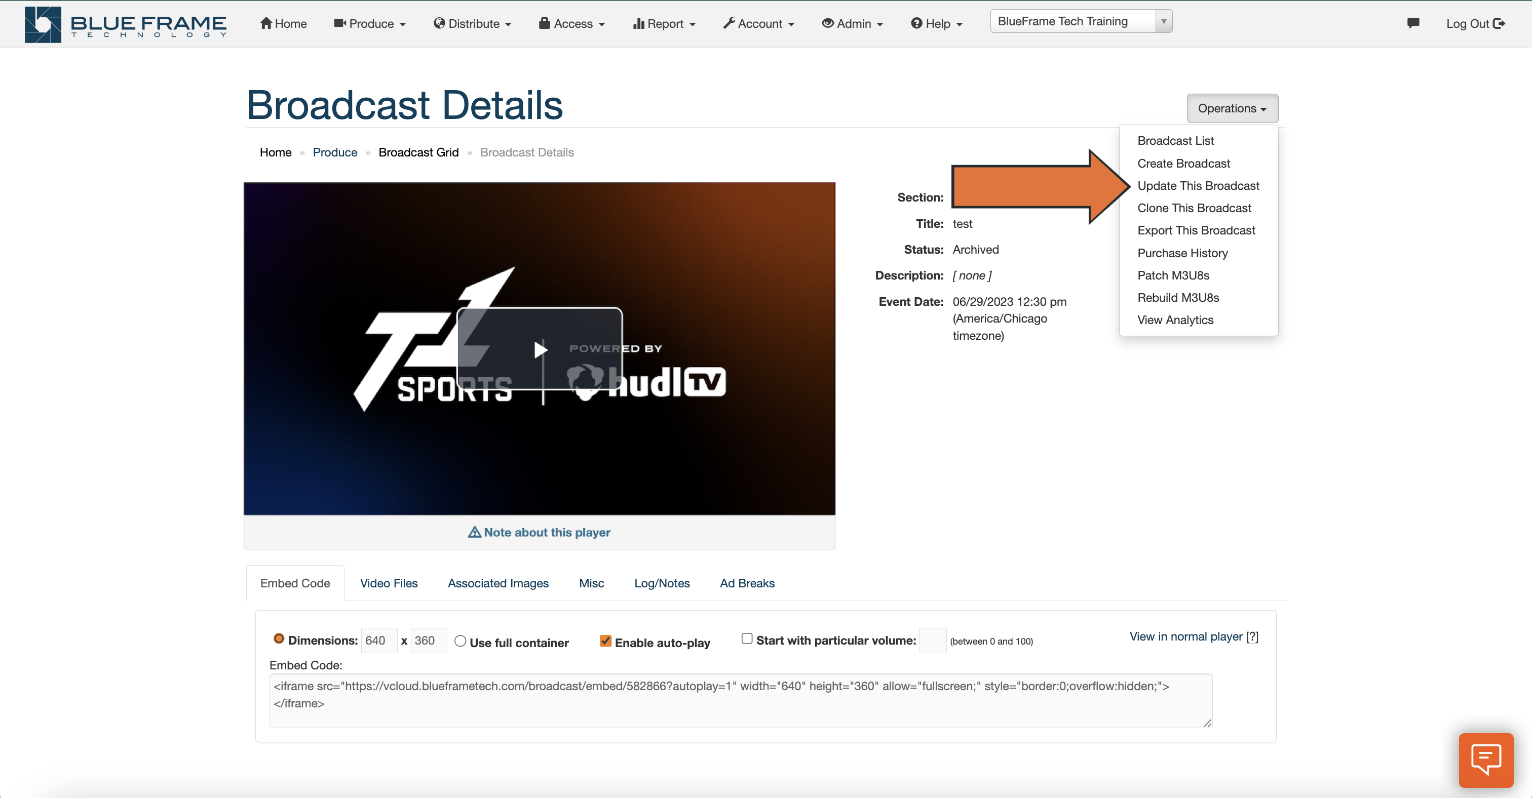The width and height of the screenshot is (1532, 798).
Task: Expand the BlueFrame Tech Training account selector
Action: tap(1164, 21)
